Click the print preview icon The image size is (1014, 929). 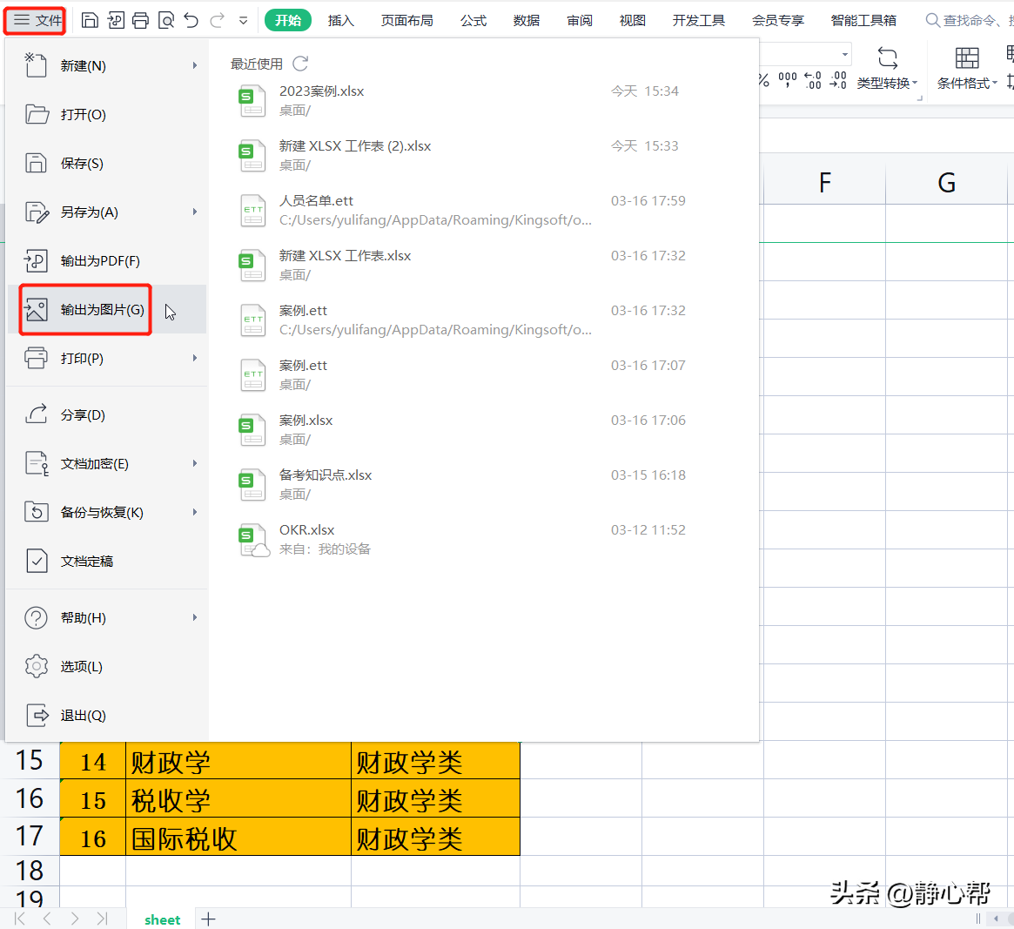point(166,21)
